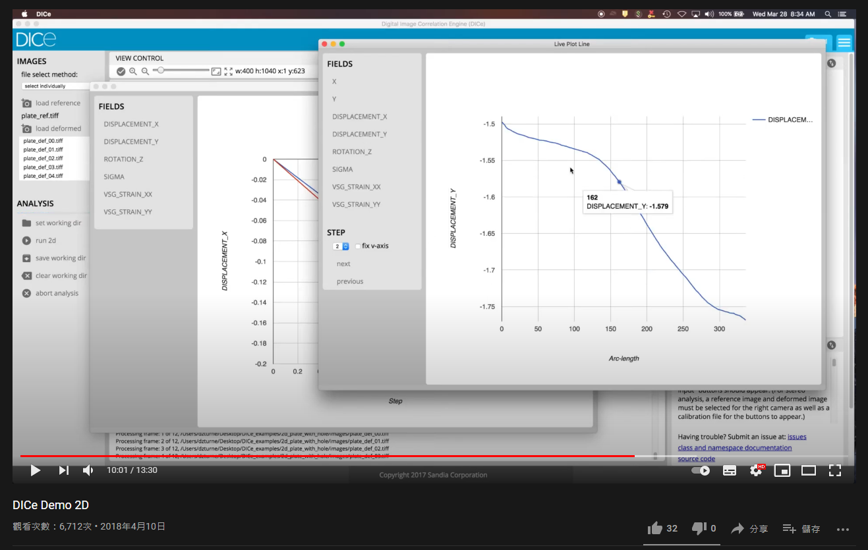Switch to theater mode
Screen dimensions: 868x550
point(809,470)
